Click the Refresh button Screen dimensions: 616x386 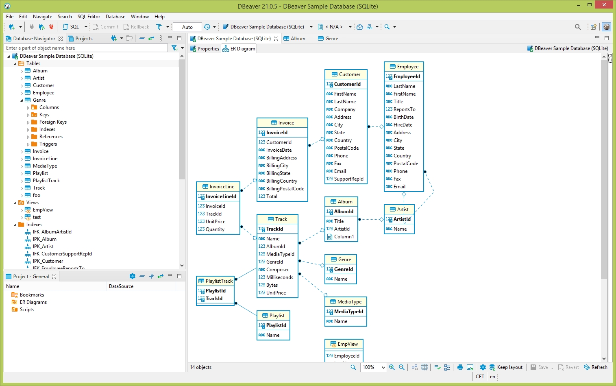click(596, 367)
